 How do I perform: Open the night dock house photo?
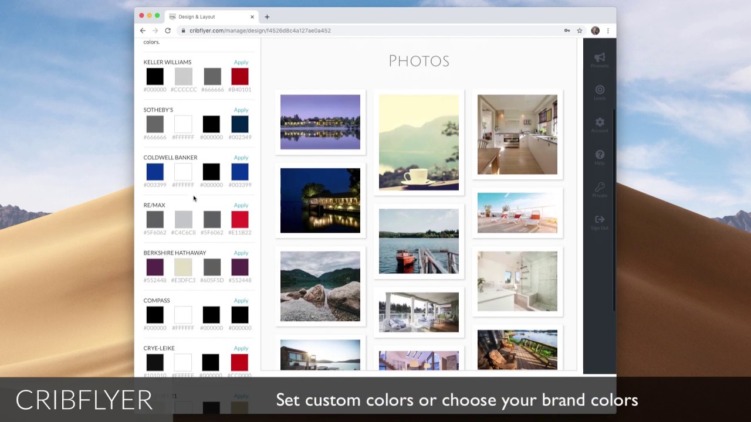coord(320,200)
